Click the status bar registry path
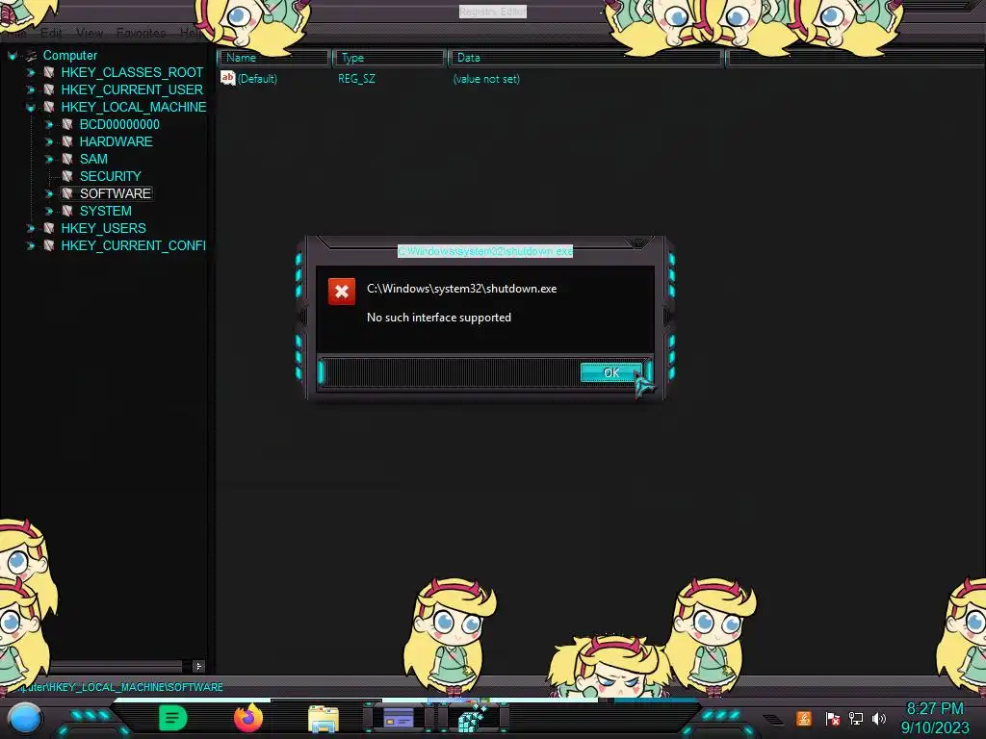This screenshot has width=986, height=739. coord(119,687)
